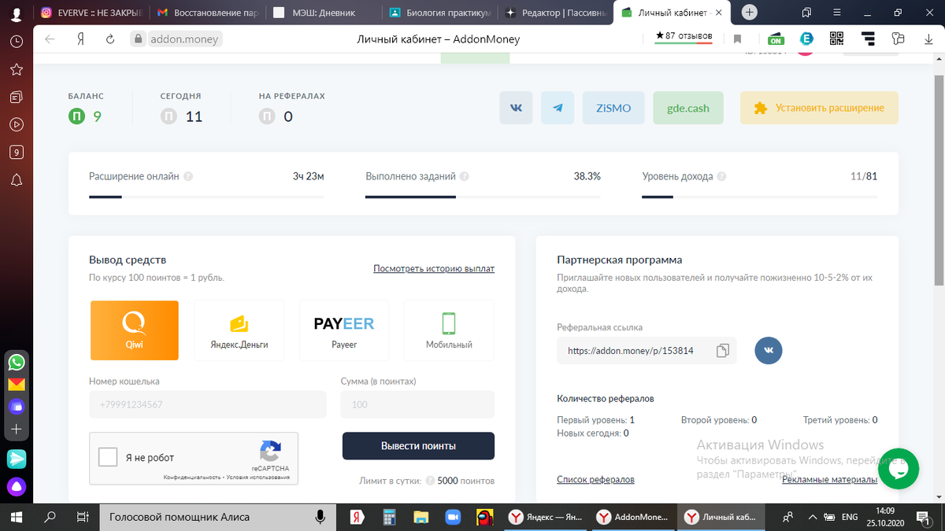Click help icon beside Лимит в сутки
The width and height of the screenshot is (945, 531).
click(x=430, y=481)
